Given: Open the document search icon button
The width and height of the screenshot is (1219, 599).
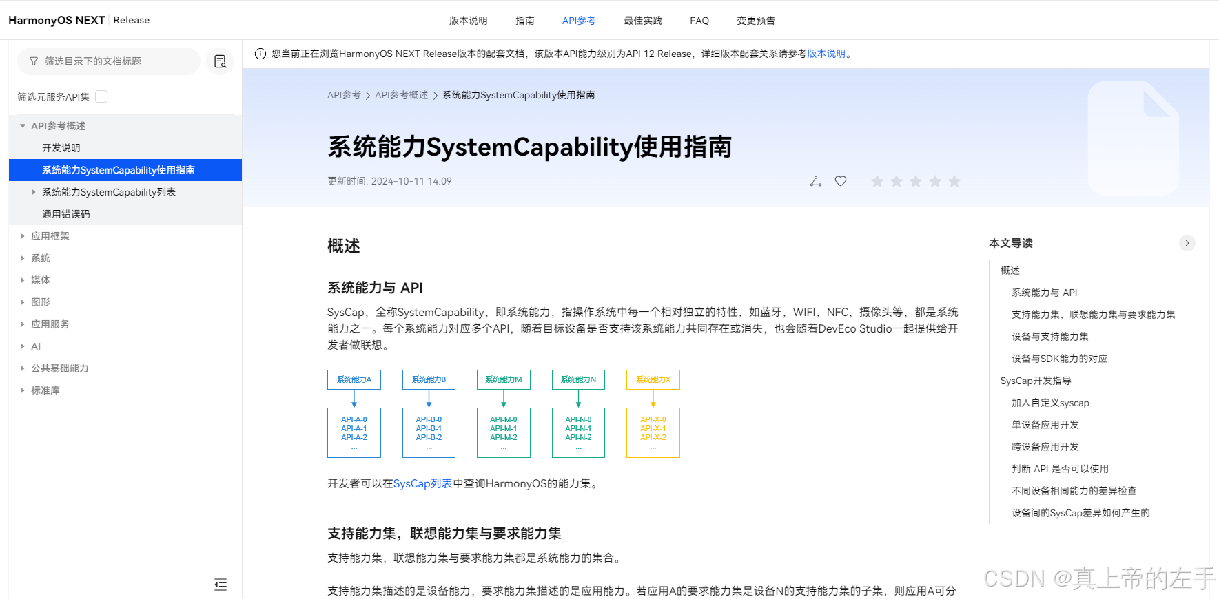Looking at the screenshot, I should tap(221, 61).
